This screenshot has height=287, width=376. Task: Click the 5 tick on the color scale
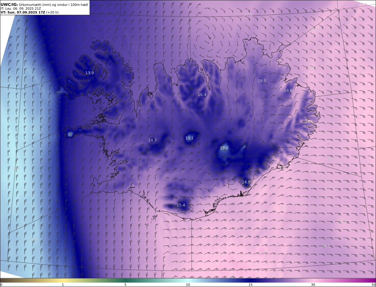click(125, 285)
